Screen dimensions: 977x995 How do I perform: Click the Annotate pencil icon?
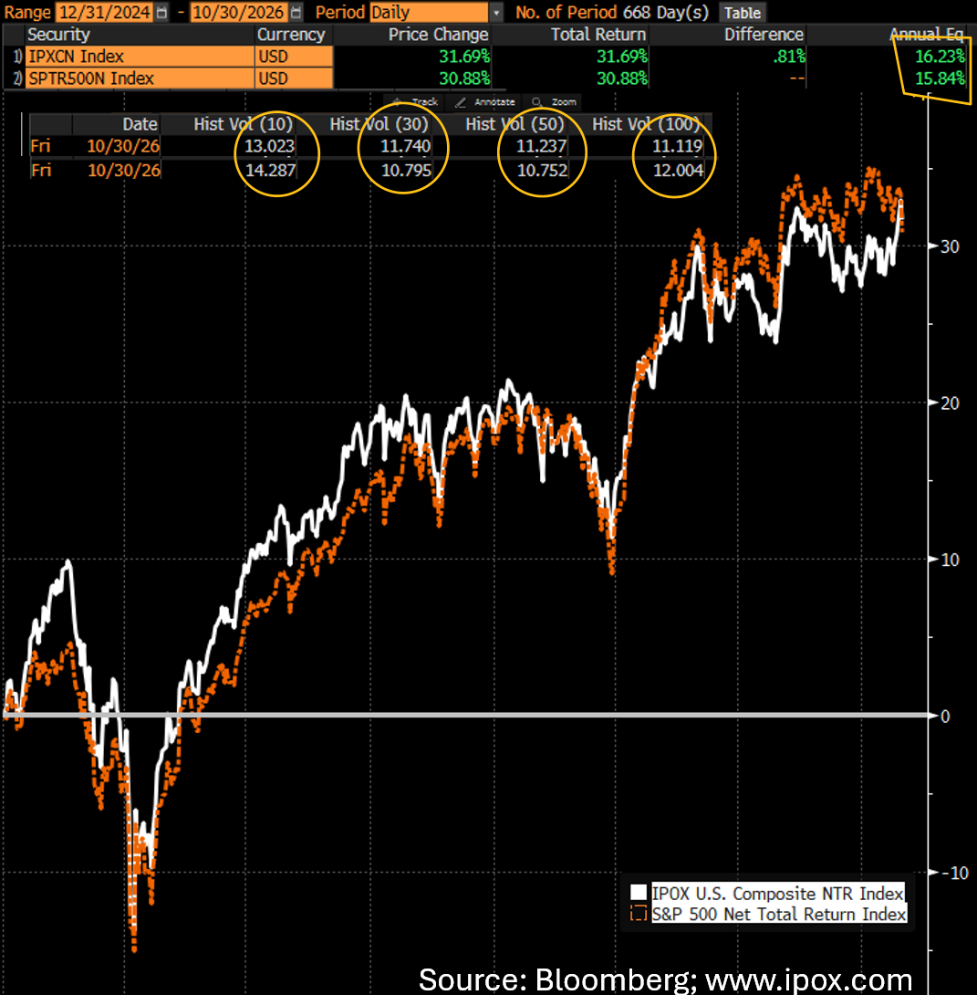(x=461, y=102)
